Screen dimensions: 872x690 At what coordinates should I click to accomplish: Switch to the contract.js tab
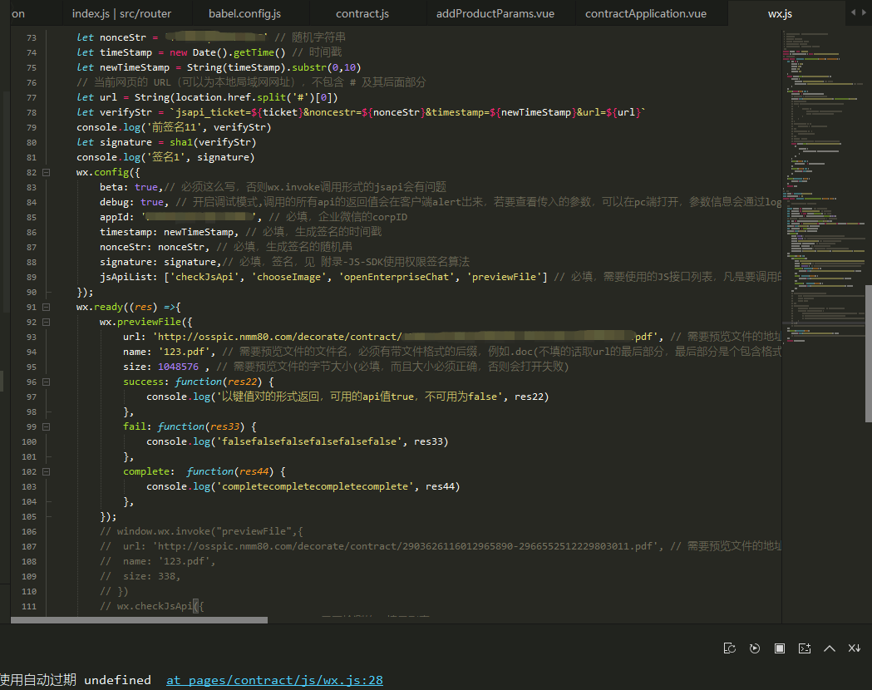362,13
